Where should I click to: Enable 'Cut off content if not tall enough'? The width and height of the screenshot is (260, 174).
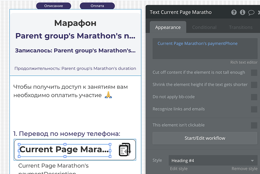click(254, 73)
